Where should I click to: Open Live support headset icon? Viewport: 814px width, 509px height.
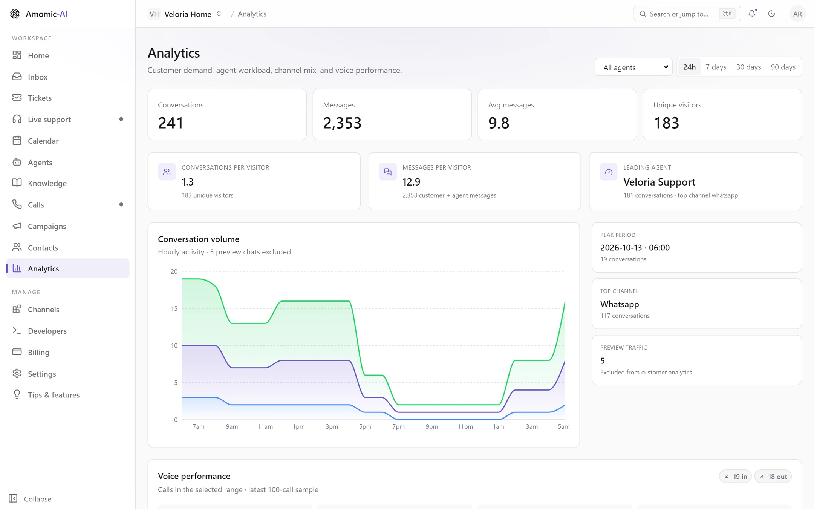(x=17, y=119)
